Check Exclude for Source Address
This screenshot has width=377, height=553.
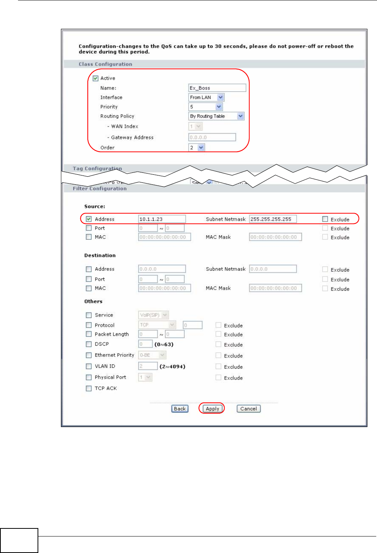pos(325,219)
